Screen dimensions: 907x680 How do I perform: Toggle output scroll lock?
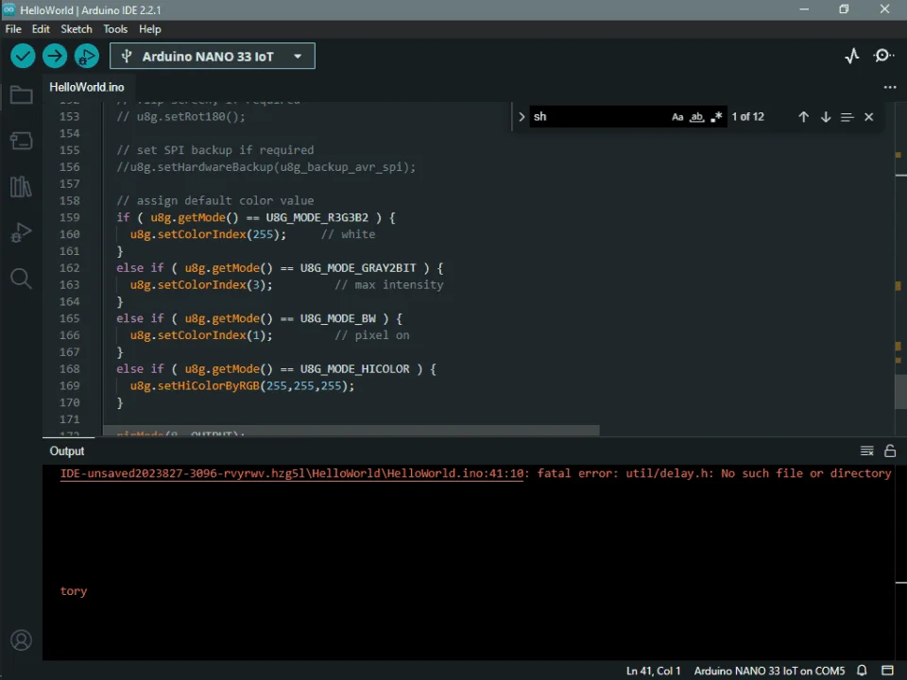(x=890, y=451)
